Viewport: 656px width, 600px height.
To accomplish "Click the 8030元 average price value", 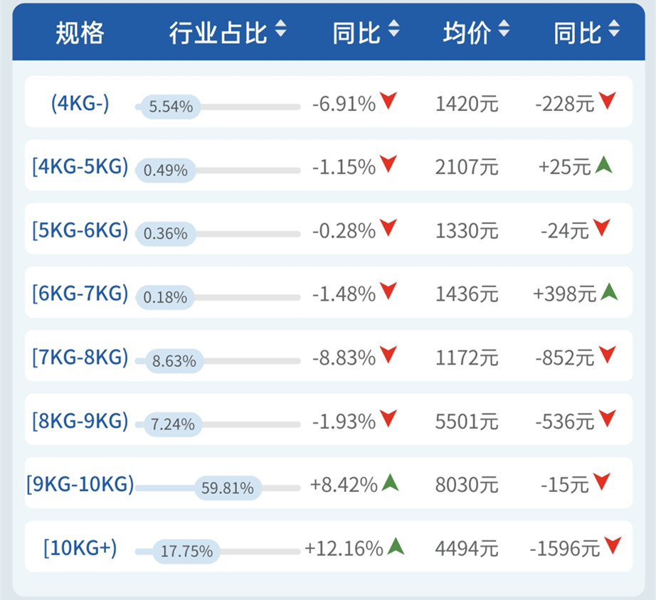I will [x=467, y=486].
